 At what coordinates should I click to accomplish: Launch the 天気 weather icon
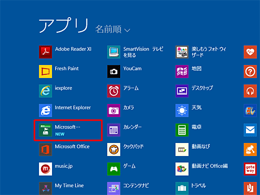pos(182,110)
